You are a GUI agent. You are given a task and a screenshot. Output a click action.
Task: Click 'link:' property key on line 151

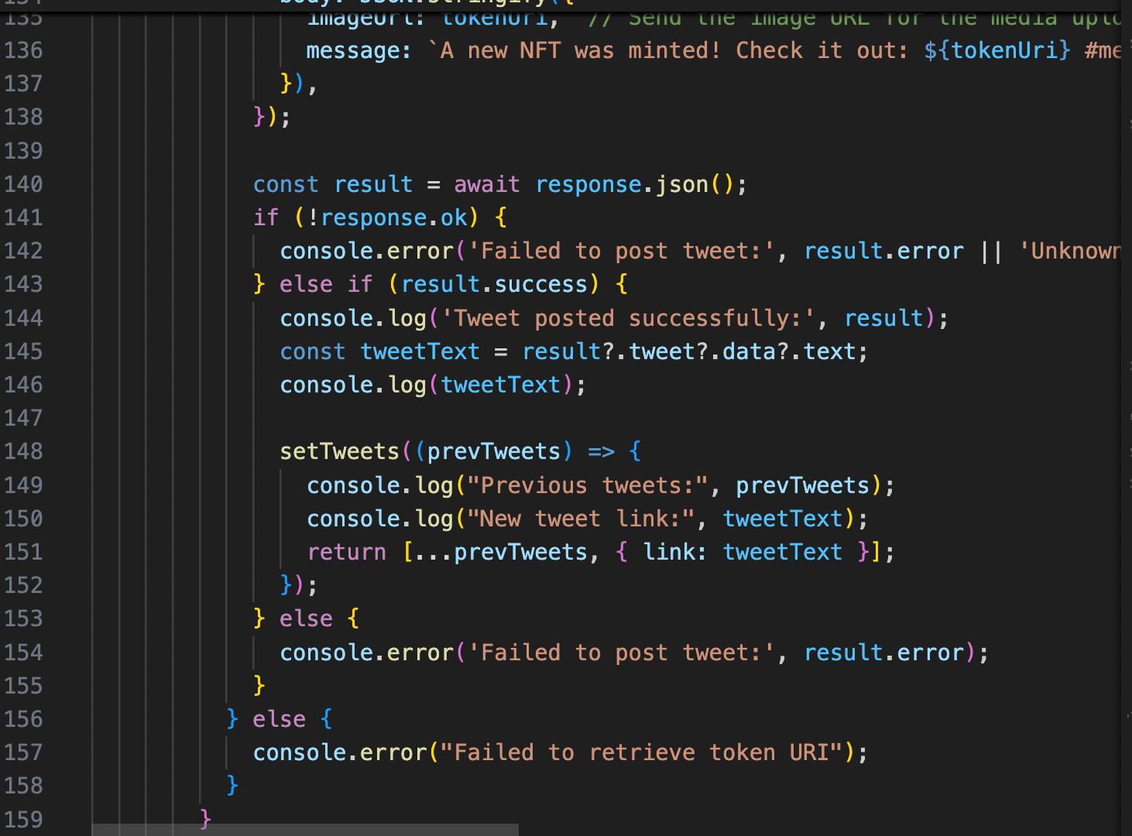[x=674, y=552]
